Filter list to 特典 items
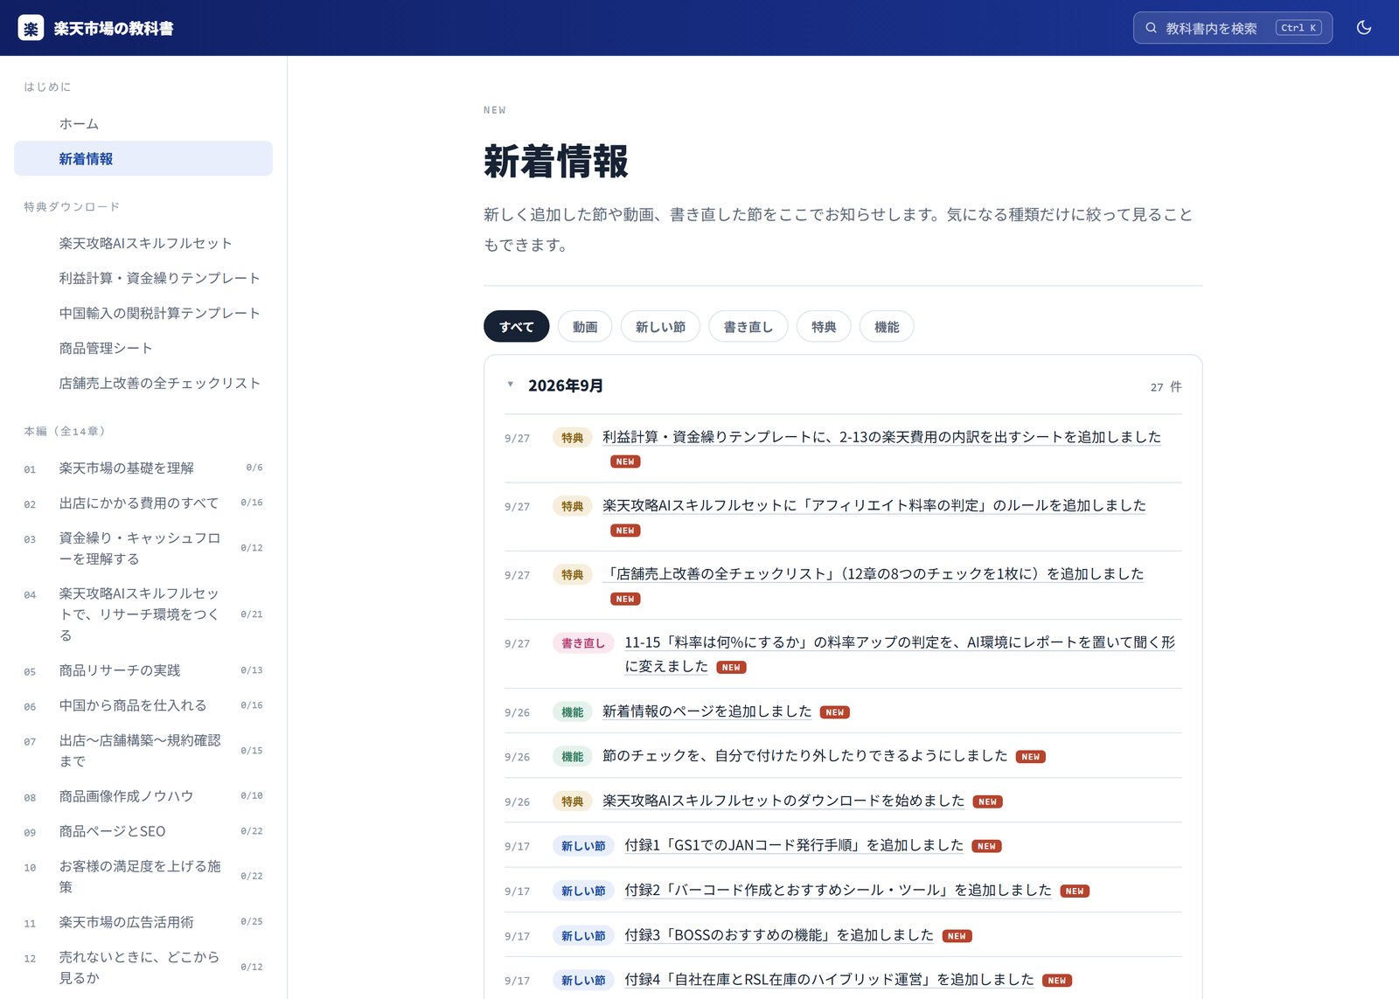 [x=824, y=327]
